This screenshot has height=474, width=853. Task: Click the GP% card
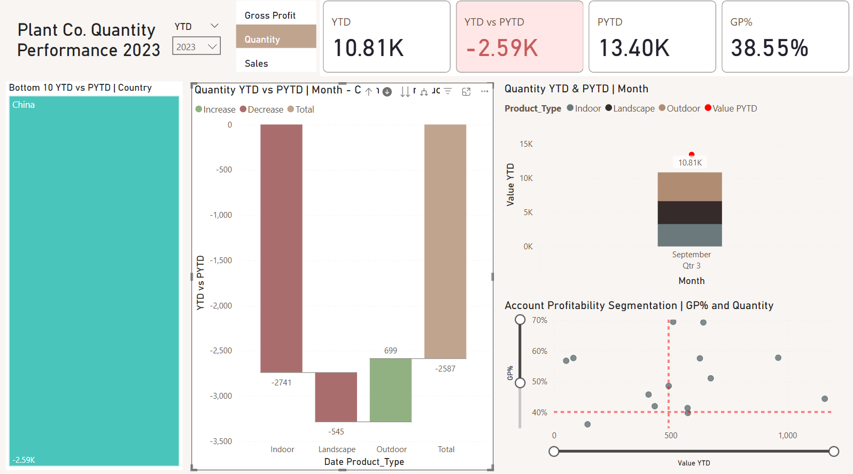tap(785, 36)
